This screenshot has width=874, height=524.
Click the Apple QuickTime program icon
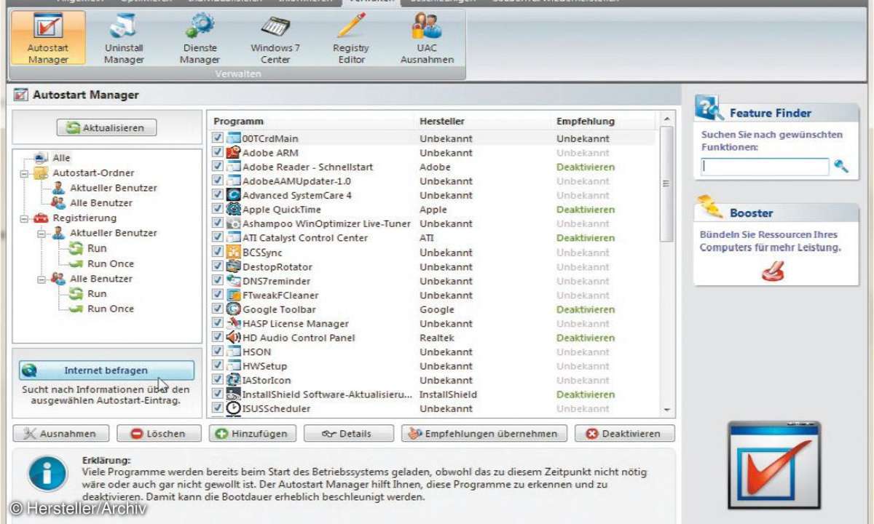tap(233, 210)
